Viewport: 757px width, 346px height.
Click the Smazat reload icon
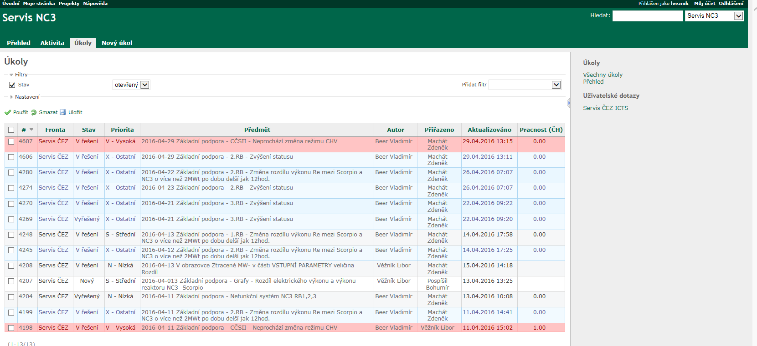34,113
